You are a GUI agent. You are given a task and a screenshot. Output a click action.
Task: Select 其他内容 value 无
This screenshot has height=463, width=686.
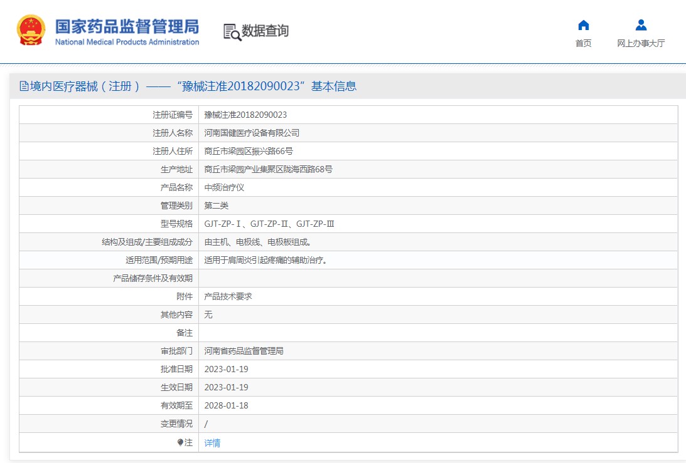tap(208, 315)
